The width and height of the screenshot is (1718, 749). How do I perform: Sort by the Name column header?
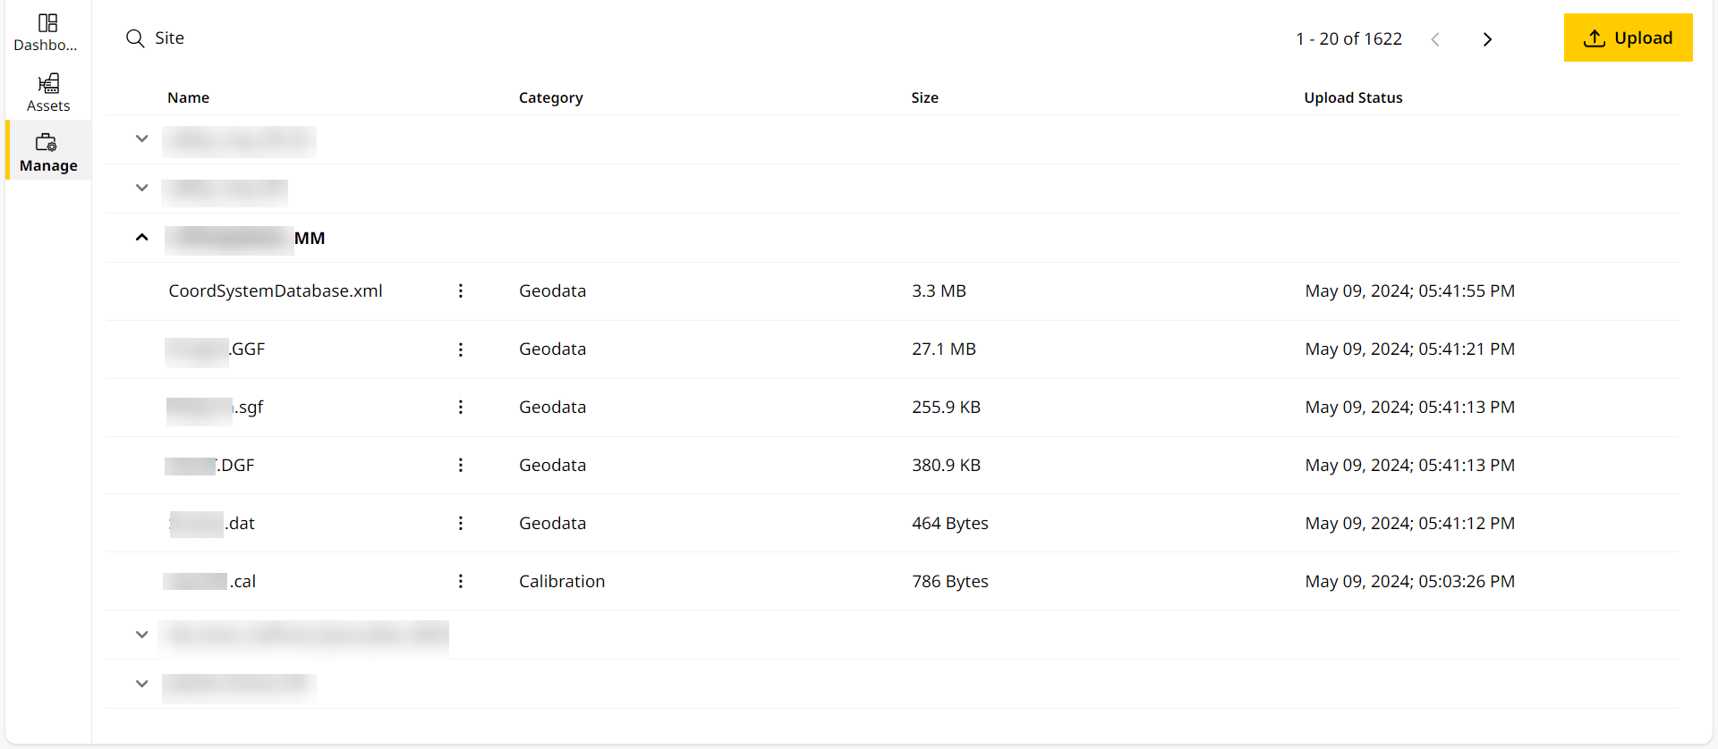pos(188,97)
